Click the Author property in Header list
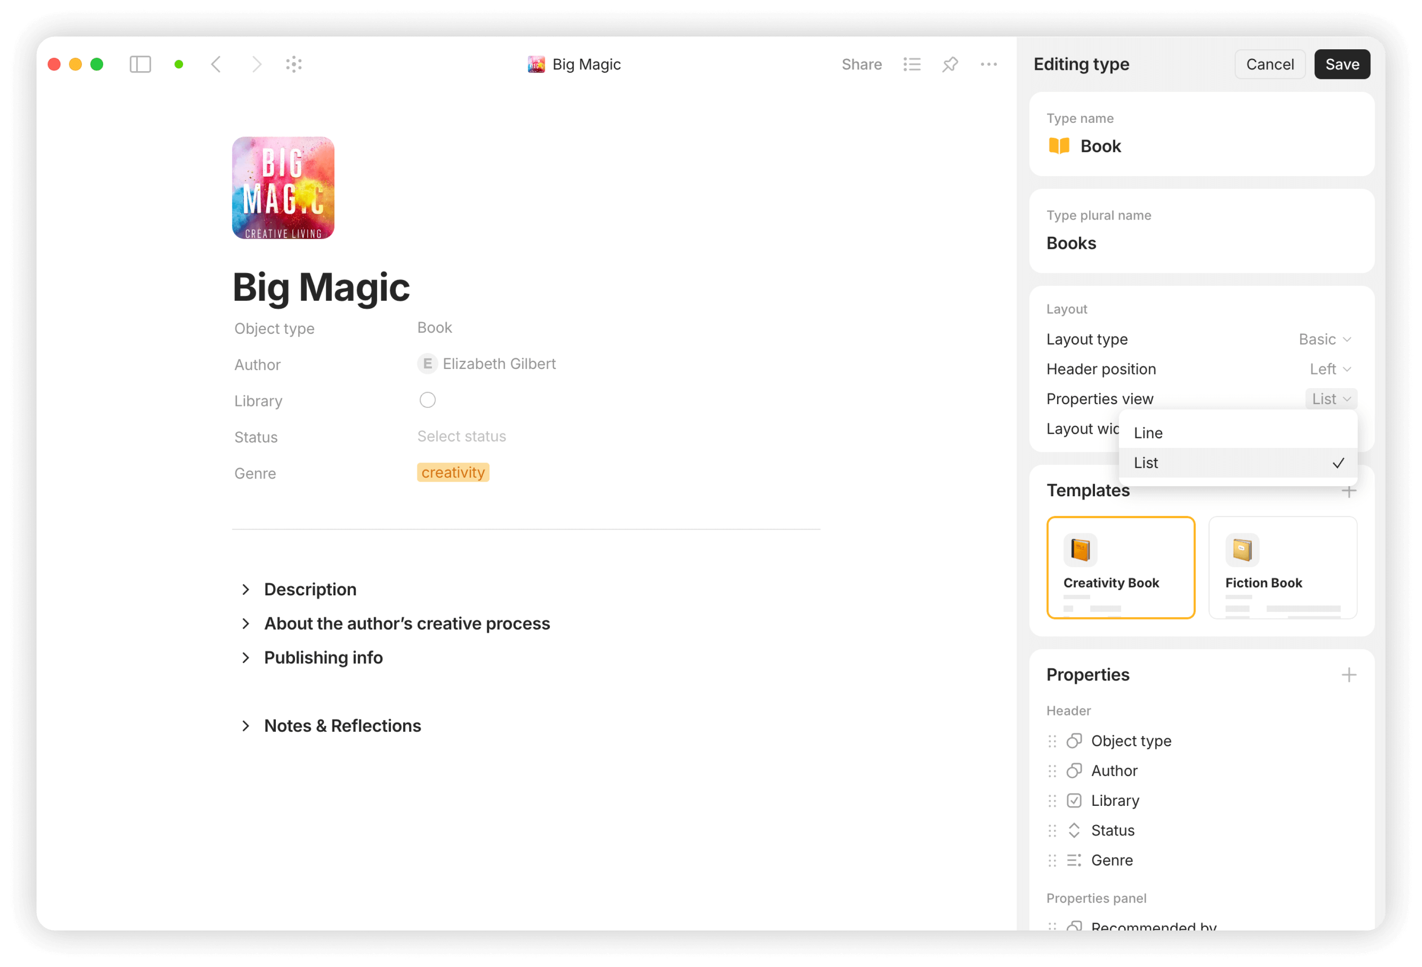 coord(1114,771)
